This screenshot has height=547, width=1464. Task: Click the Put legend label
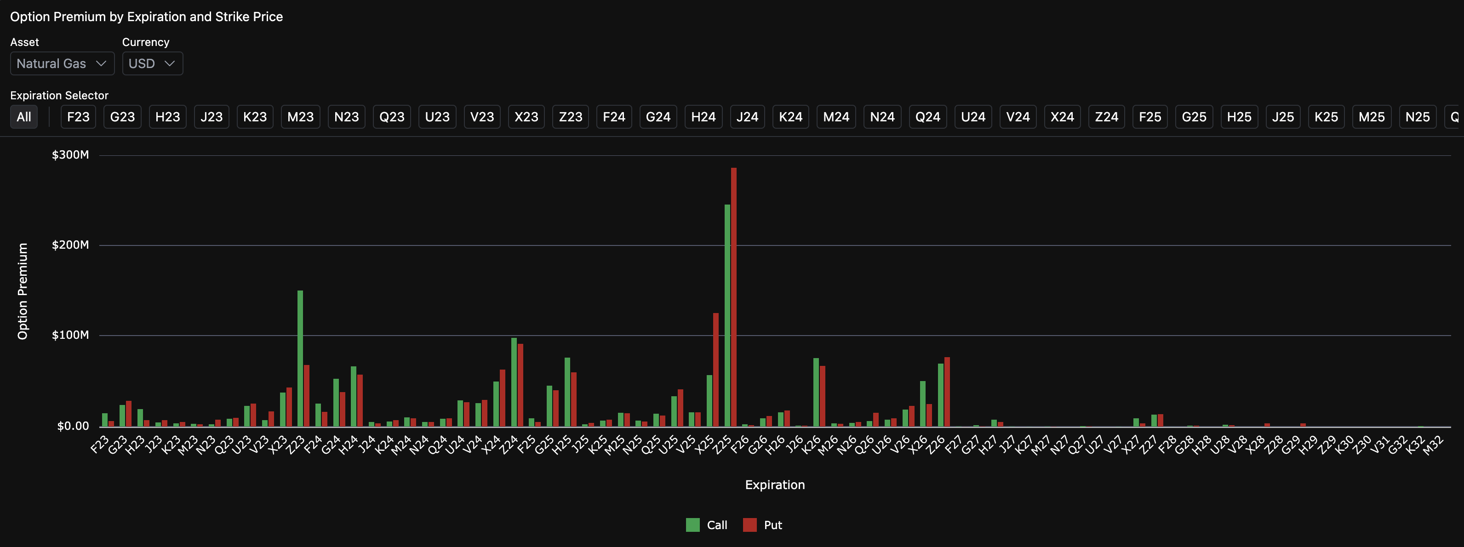click(773, 525)
